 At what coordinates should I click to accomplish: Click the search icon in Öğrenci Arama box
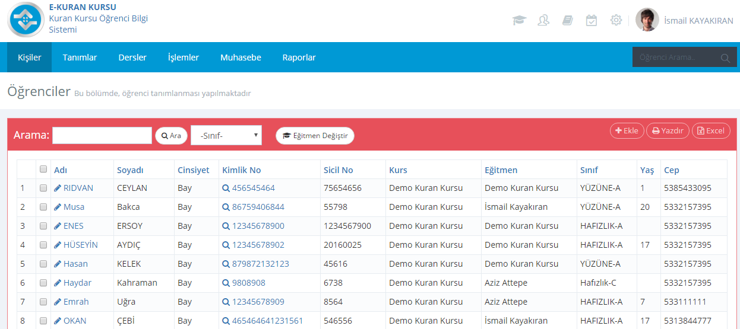click(725, 58)
